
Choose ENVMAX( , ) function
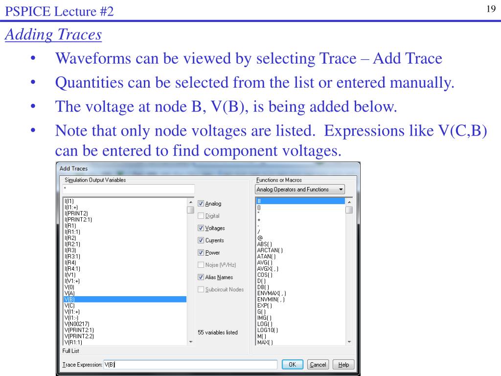coord(272,293)
